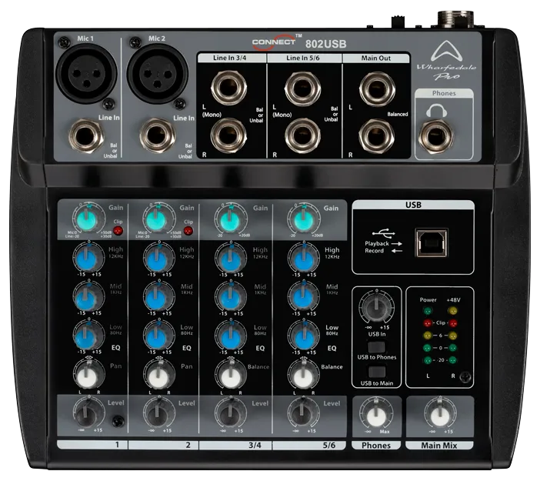
Task: Click the Main Out left jack
Action: [374, 85]
